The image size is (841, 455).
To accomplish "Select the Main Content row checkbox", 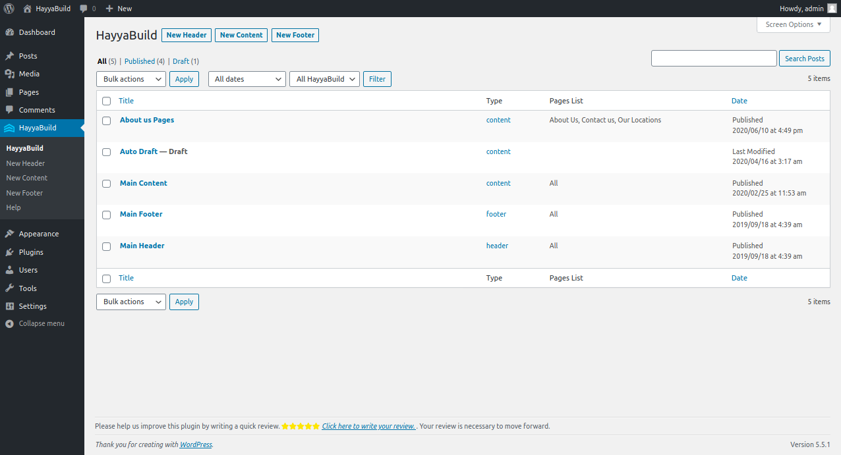I will [x=106, y=184].
